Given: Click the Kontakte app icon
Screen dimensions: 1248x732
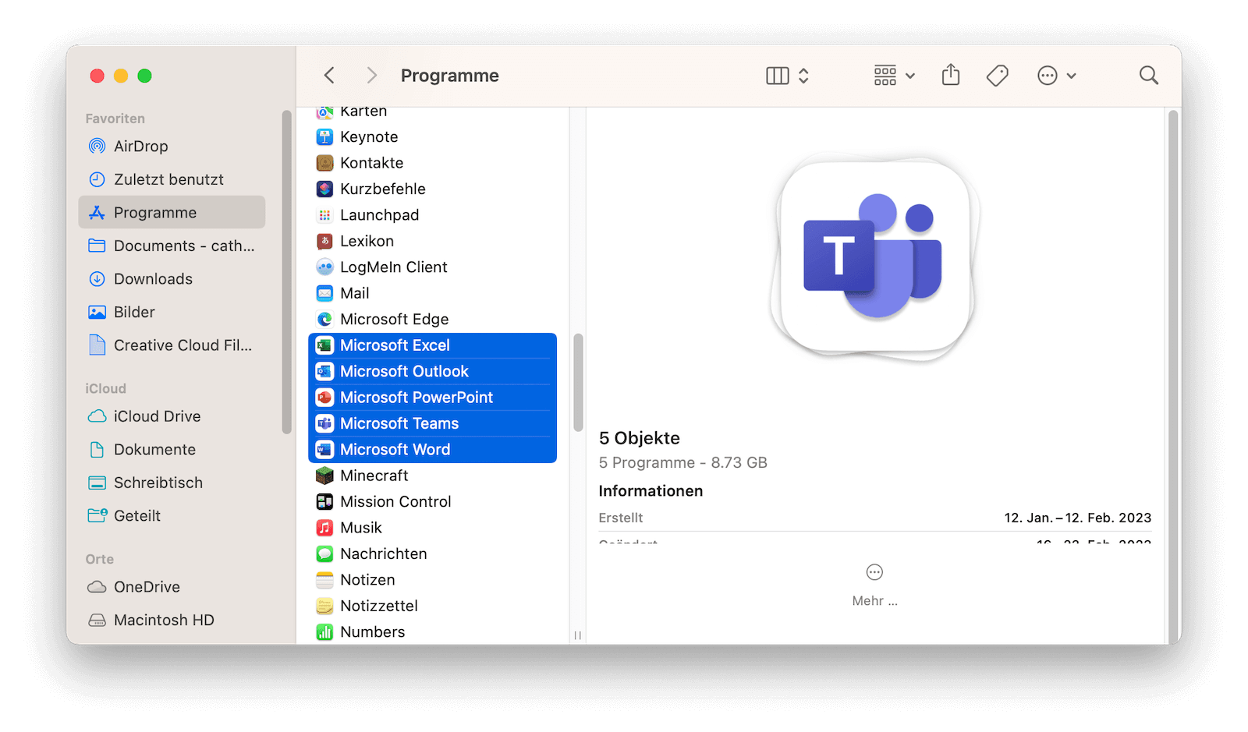Looking at the screenshot, I should point(324,163).
